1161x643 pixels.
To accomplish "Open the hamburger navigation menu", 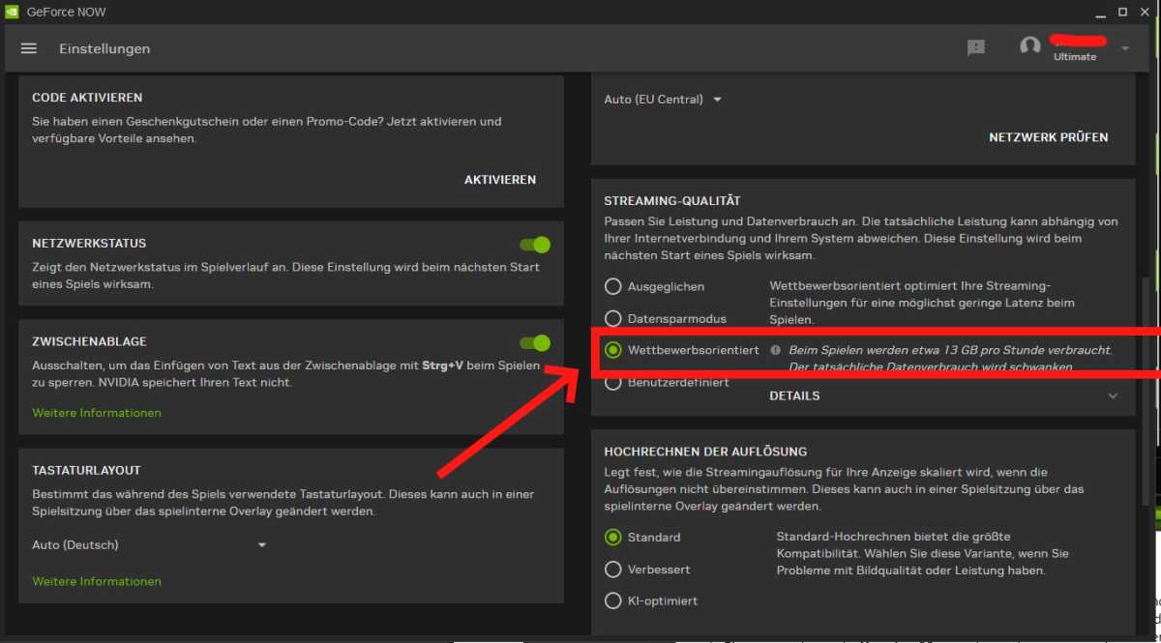I will pyautogui.click(x=29, y=48).
